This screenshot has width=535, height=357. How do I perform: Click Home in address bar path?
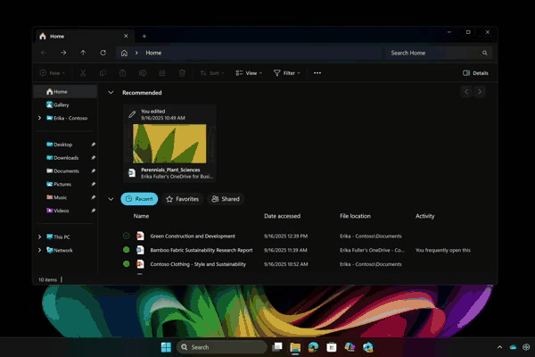pos(153,53)
